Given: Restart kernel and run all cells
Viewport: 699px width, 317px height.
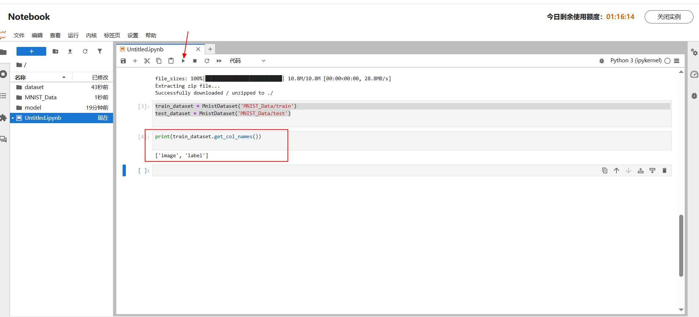Looking at the screenshot, I should (x=219, y=61).
